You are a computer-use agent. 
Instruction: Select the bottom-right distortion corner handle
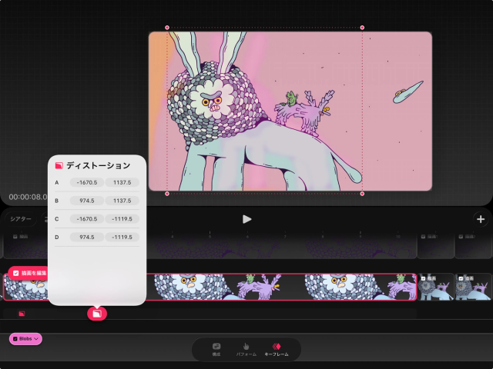click(x=362, y=194)
